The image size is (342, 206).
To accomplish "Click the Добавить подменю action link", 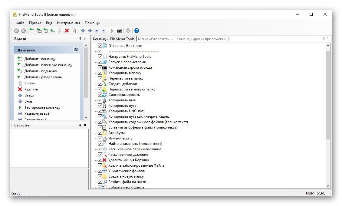I will pos(41,71).
